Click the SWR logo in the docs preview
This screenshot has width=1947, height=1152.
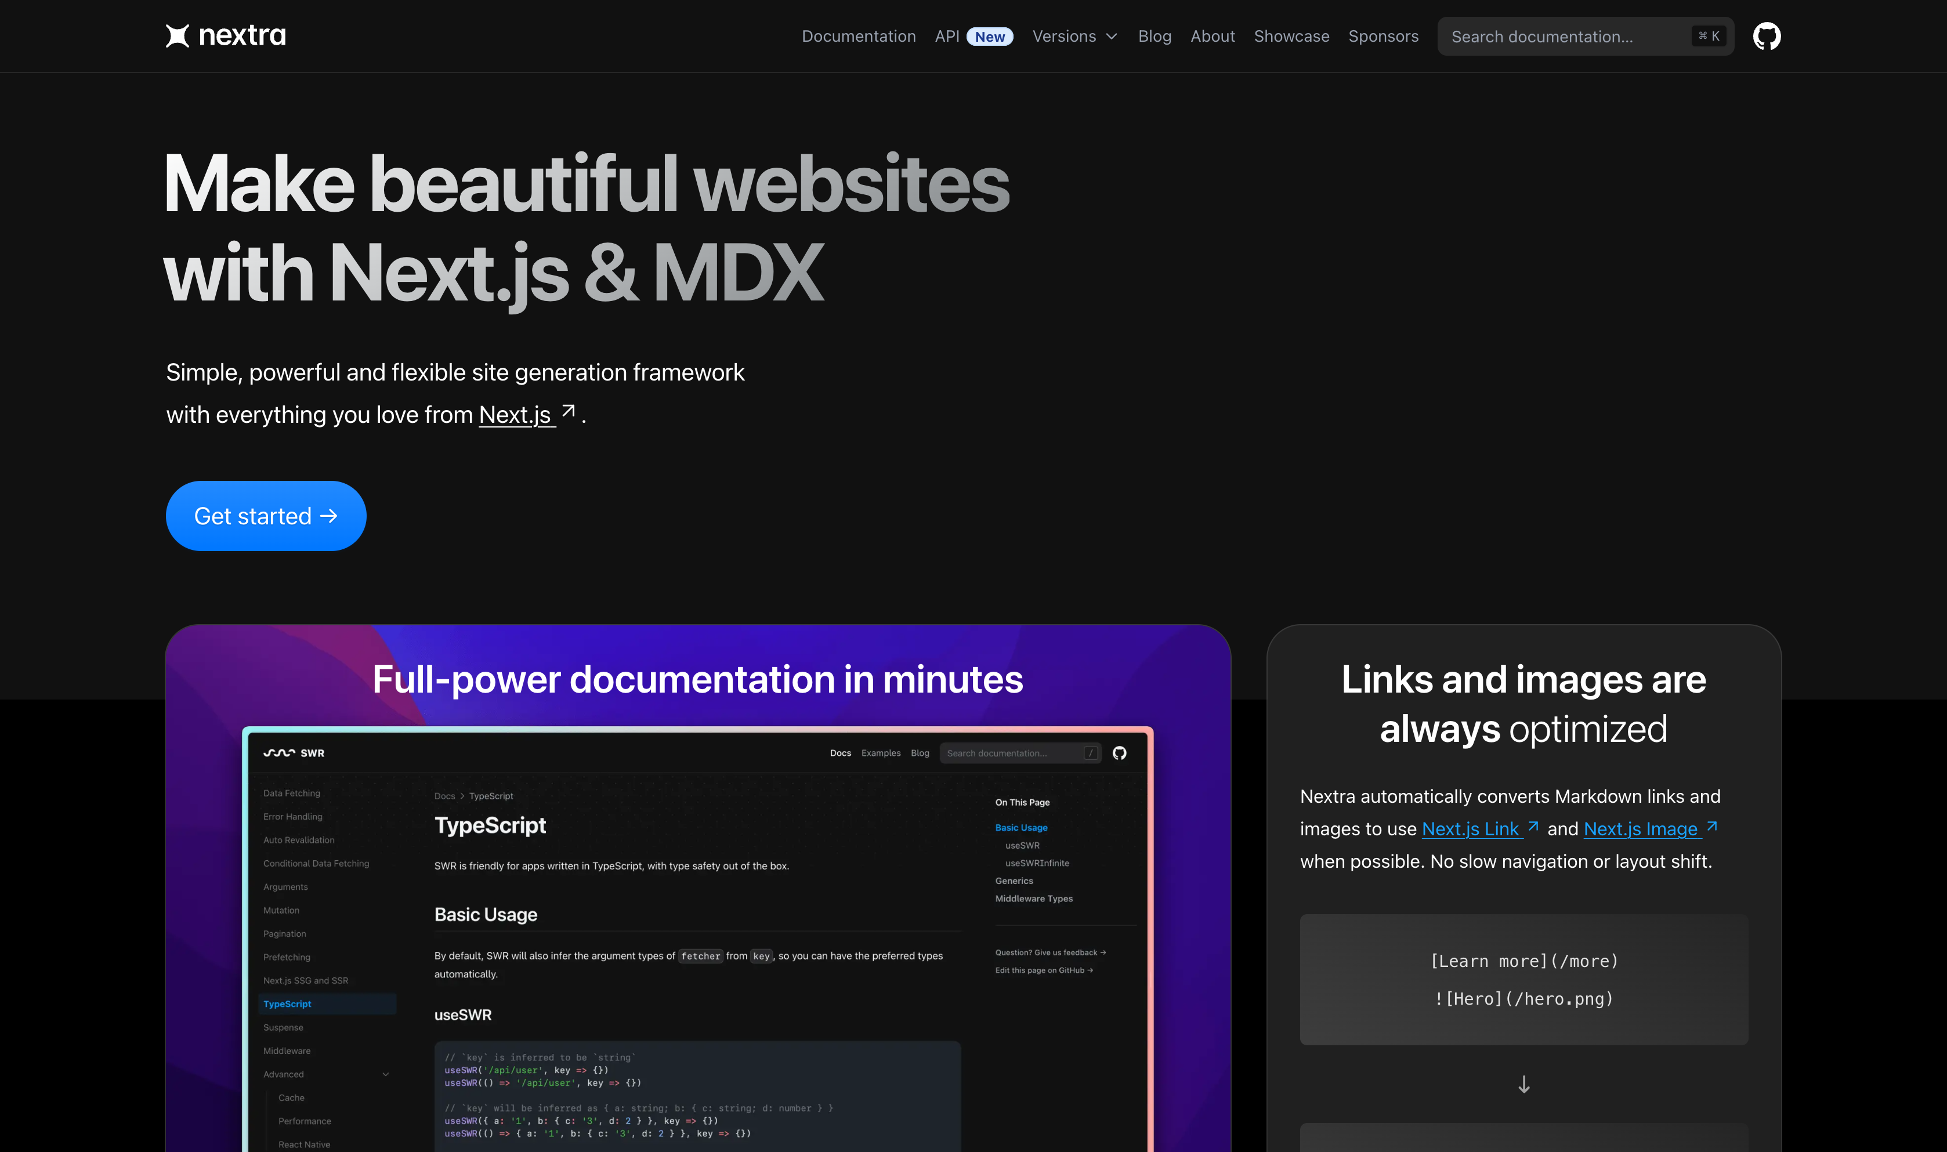[295, 752]
